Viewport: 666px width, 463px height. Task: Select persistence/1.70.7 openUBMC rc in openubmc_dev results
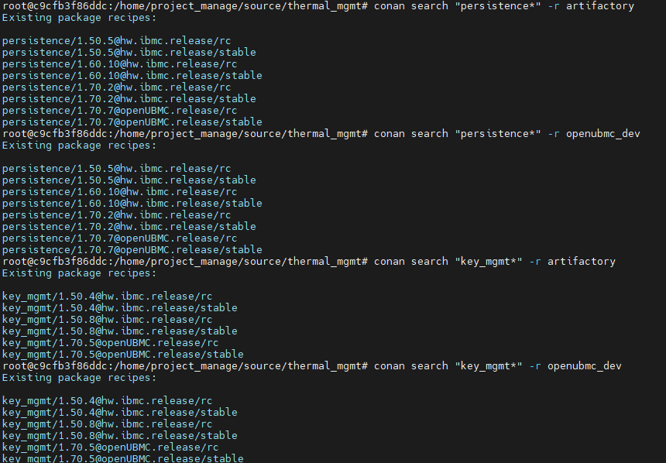(x=119, y=238)
